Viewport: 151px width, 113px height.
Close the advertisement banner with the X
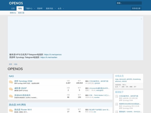pos(141,19)
